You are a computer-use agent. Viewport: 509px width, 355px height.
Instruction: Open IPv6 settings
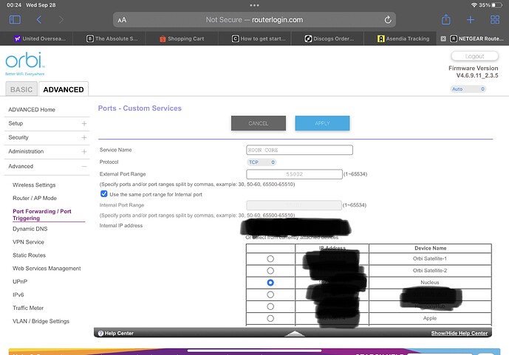click(x=18, y=294)
